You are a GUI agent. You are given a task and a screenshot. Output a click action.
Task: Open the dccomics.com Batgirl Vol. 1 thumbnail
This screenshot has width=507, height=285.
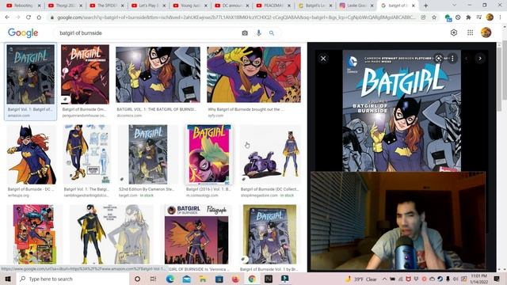point(158,74)
